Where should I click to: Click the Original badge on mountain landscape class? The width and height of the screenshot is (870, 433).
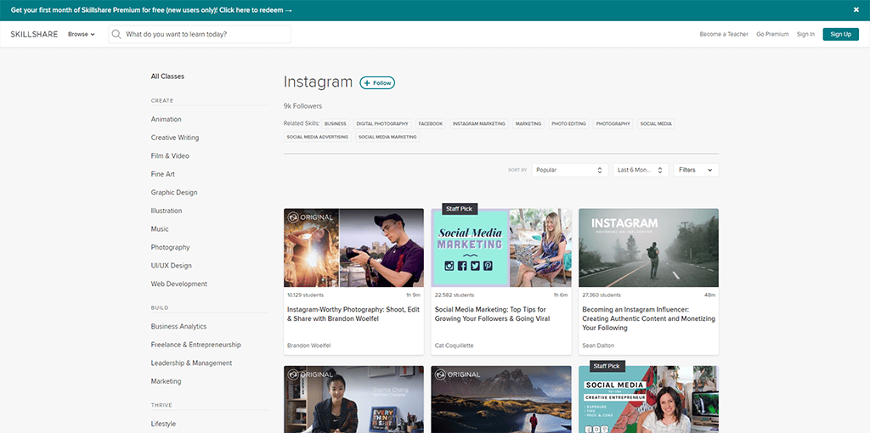(458, 374)
